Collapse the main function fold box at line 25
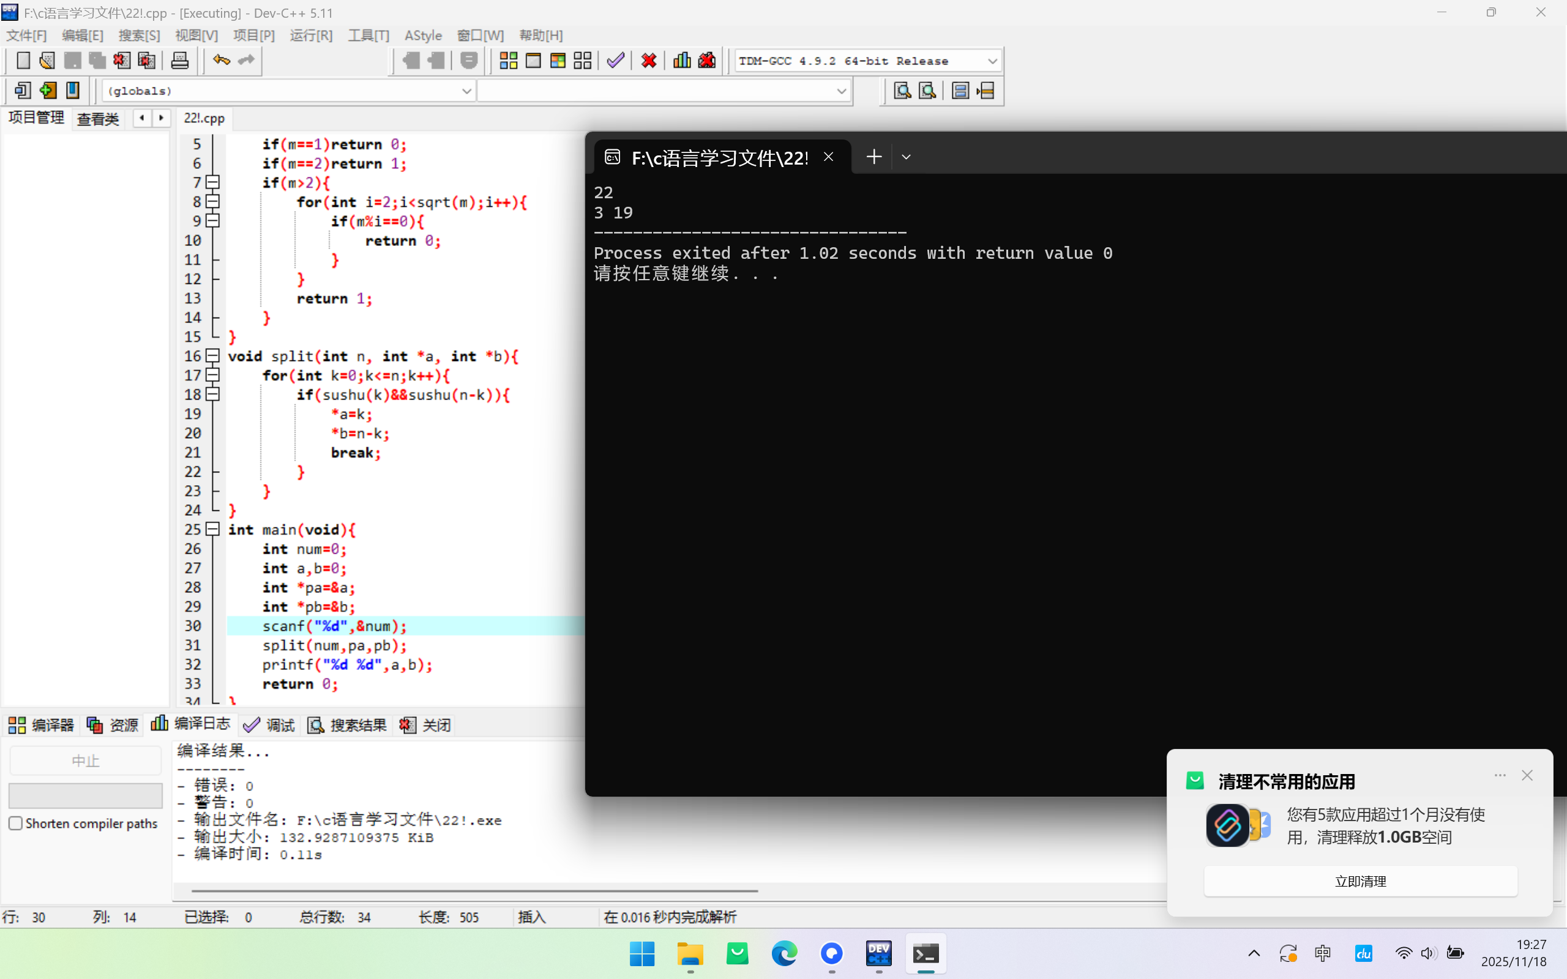 [x=212, y=529]
